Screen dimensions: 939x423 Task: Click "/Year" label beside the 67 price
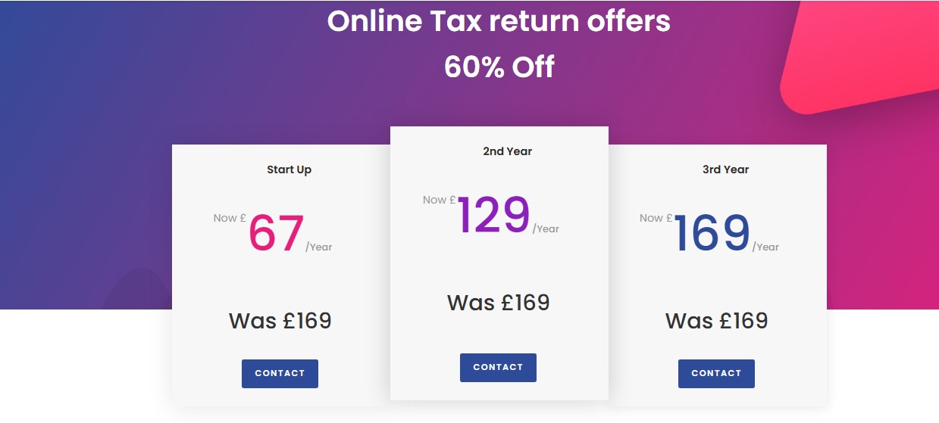pyautogui.click(x=318, y=247)
